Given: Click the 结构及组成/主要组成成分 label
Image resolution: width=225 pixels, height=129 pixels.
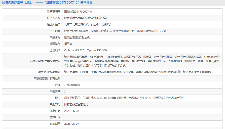Looking at the screenshot, I should pyautogui.click(x=45, y=61).
